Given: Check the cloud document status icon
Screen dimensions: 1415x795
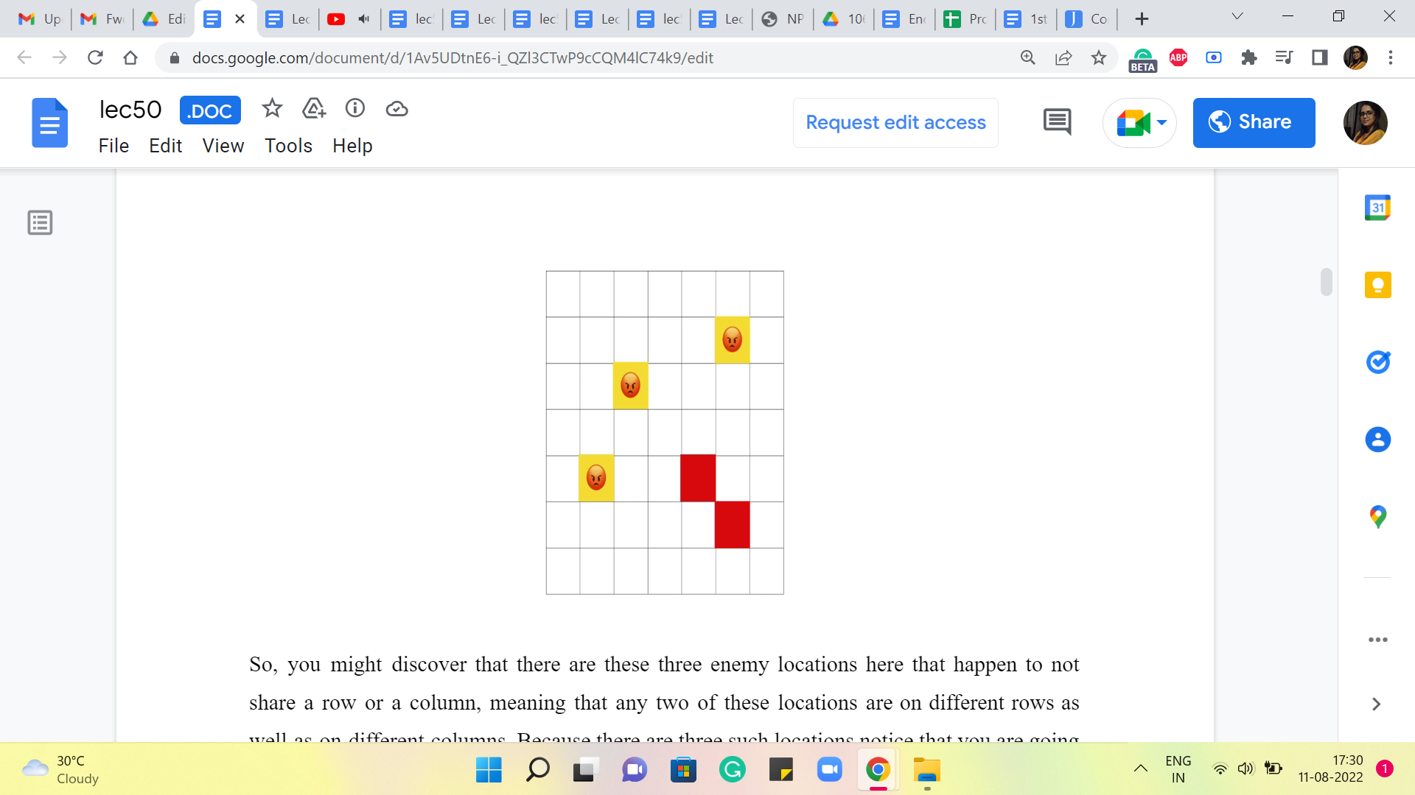Looking at the screenshot, I should tap(396, 109).
